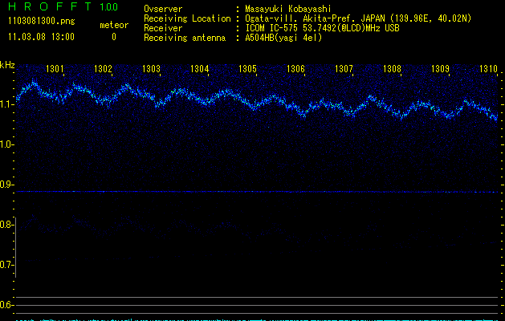Click the HROFFT title text
This screenshot has width=505, height=321.
pos(50,7)
